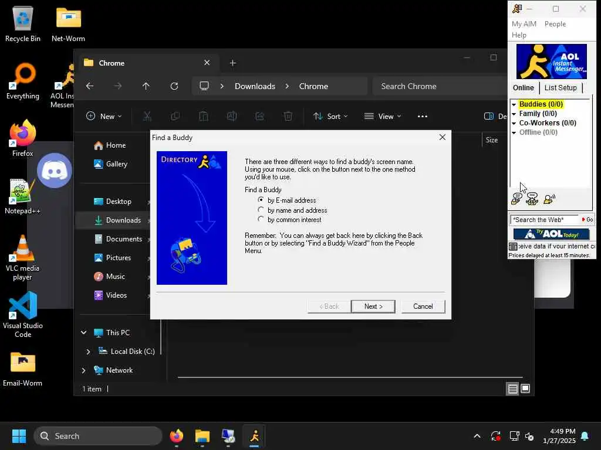Open File Explorer from the taskbar
Viewport: 601px width, 450px height.
[202, 436]
